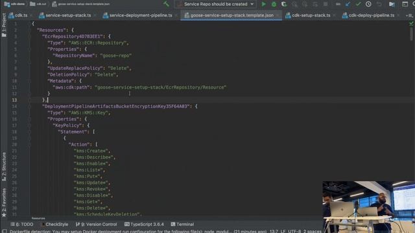Open the Terminal tool window
Screen dimensions: 415x233
[182, 225]
